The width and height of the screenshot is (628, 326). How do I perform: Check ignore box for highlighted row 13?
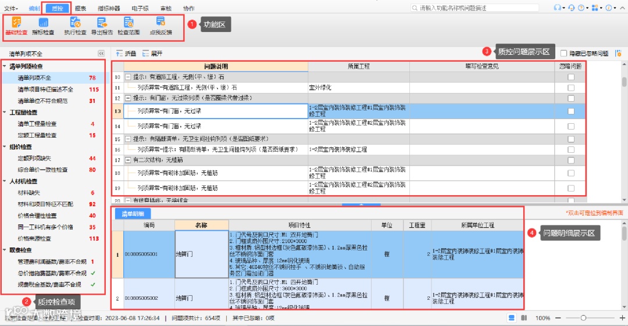pyautogui.click(x=571, y=112)
